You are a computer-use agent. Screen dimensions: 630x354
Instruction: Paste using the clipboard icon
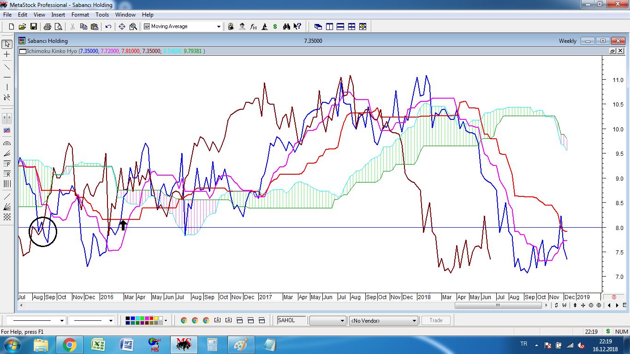[x=94, y=27]
